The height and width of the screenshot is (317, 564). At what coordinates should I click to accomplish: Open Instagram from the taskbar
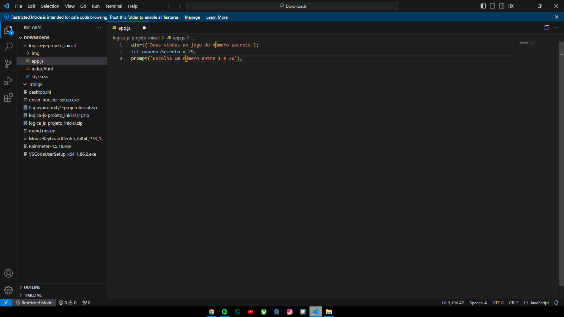pos(290,312)
